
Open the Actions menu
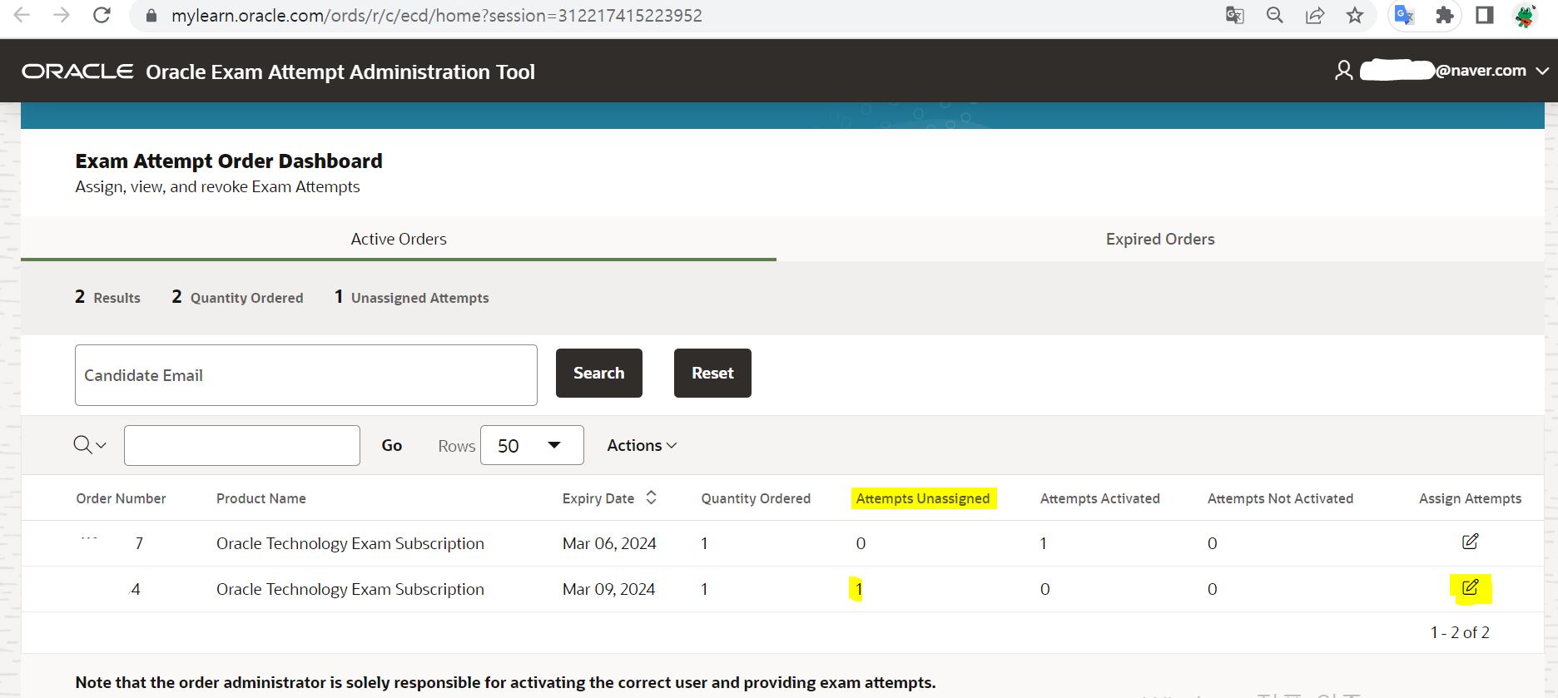point(642,445)
